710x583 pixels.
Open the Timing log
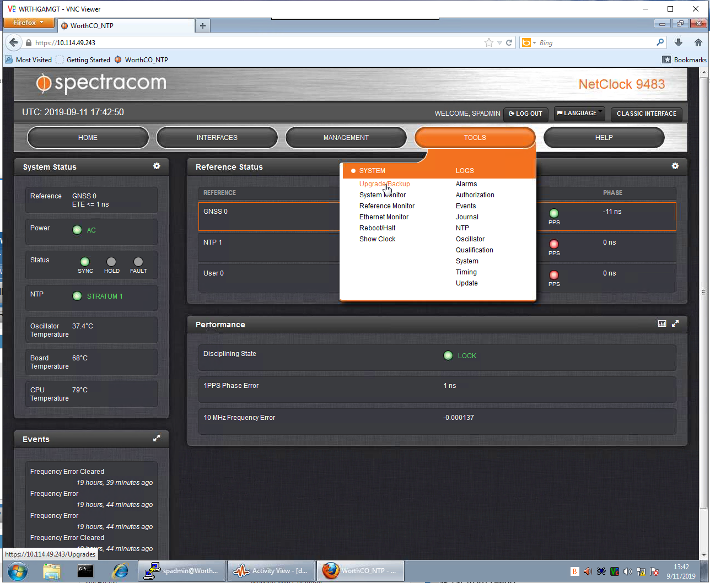(x=466, y=272)
